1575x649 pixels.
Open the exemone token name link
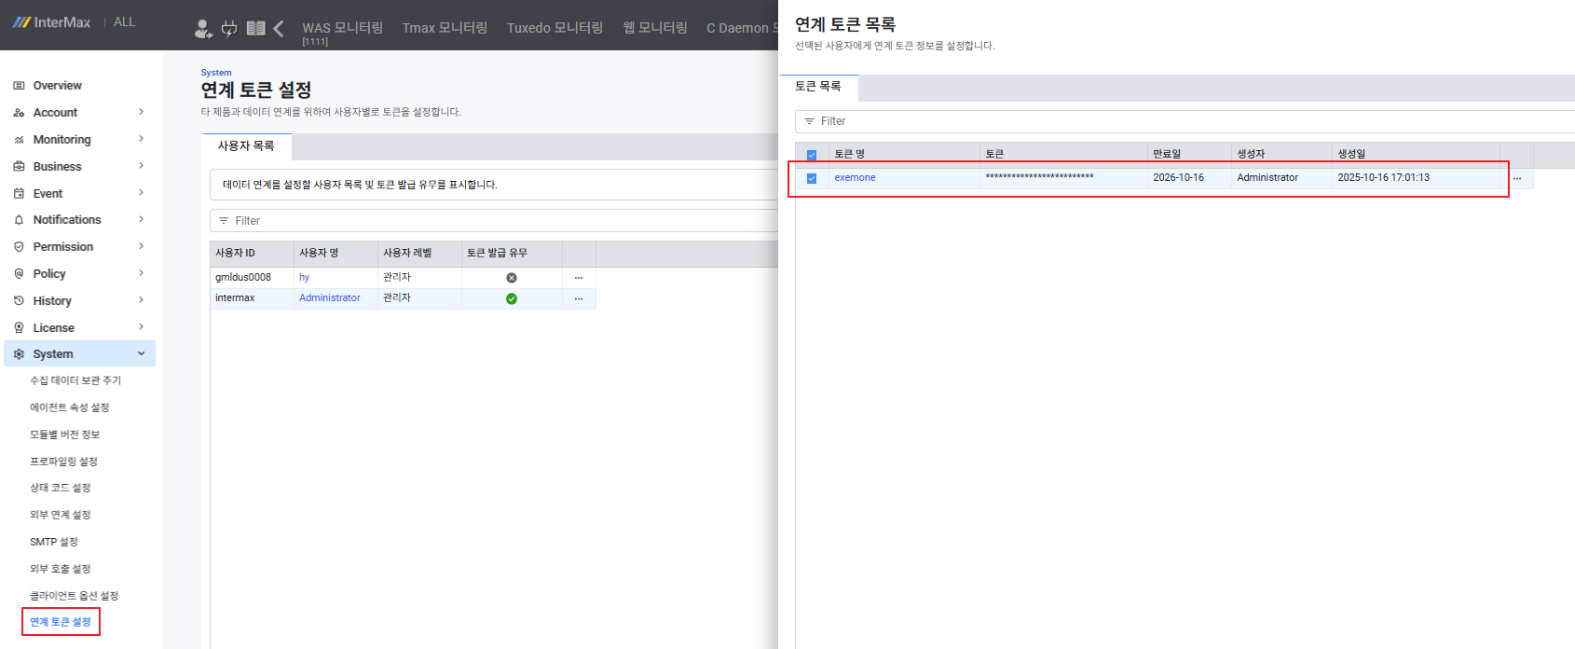[855, 178]
